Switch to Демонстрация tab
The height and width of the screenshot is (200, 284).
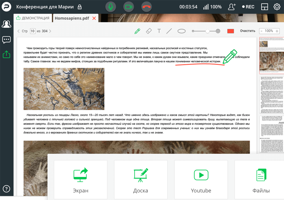[x=33, y=18]
